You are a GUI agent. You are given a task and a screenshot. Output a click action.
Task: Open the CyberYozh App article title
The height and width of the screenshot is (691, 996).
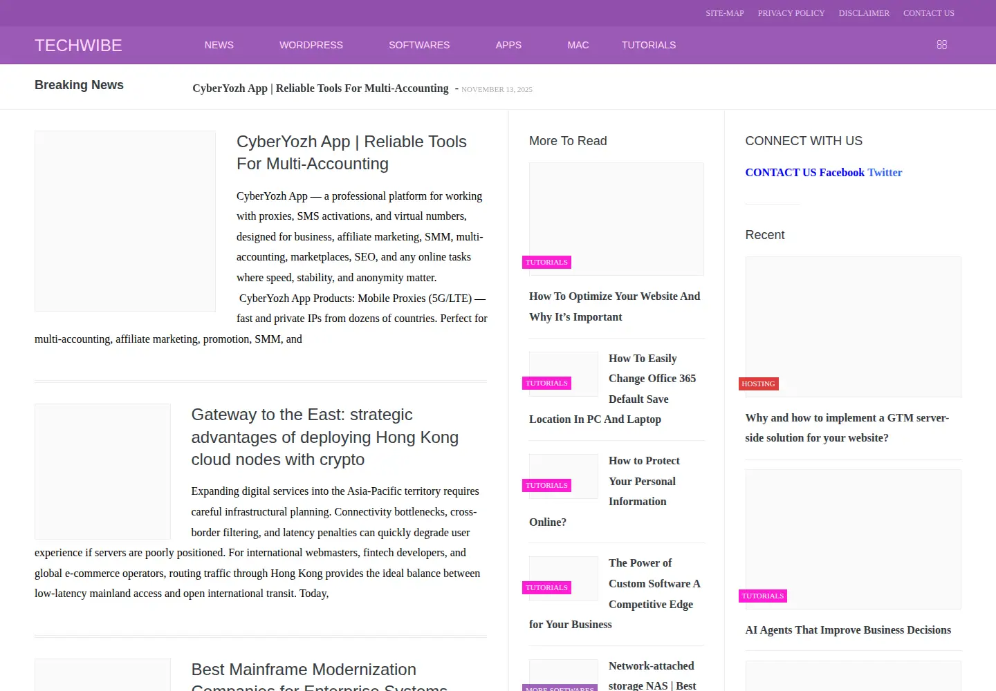tap(351, 153)
